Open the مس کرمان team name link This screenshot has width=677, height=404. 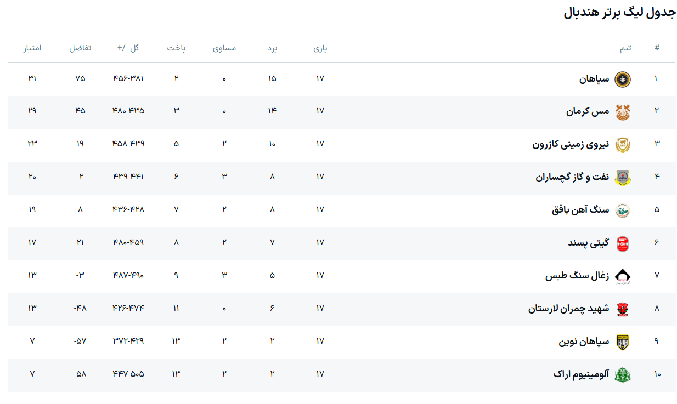[x=588, y=111]
